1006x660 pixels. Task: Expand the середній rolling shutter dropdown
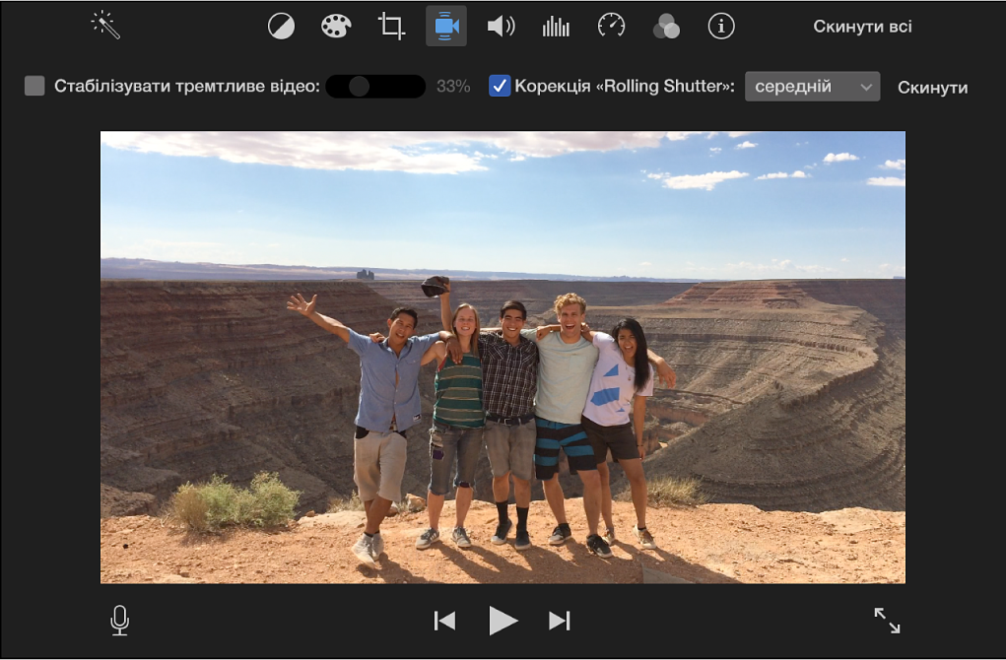[x=812, y=87]
